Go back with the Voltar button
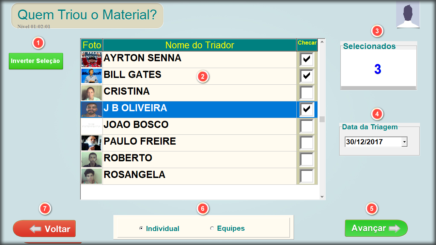The width and height of the screenshot is (436, 245). click(x=44, y=229)
